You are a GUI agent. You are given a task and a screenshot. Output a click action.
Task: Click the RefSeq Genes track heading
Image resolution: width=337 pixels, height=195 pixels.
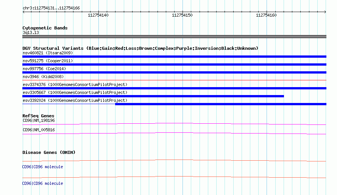[x=38, y=116]
